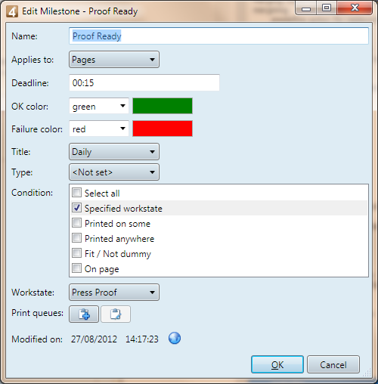The height and width of the screenshot is (384, 378).
Task: Confirm changes with the OK button
Action: click(x=277, y=364)
